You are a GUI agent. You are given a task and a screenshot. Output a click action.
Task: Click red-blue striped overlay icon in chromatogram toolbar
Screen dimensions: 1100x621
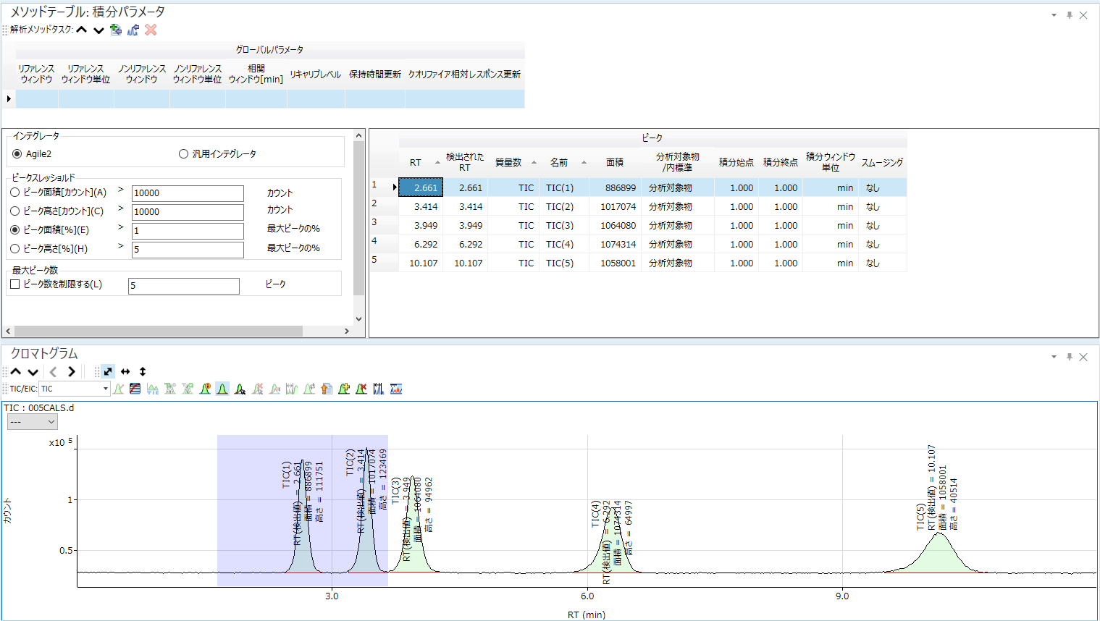(x=135, y=389)
